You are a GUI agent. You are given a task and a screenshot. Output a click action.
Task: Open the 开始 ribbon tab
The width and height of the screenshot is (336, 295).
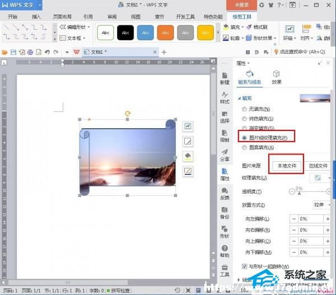coord(12,17)
